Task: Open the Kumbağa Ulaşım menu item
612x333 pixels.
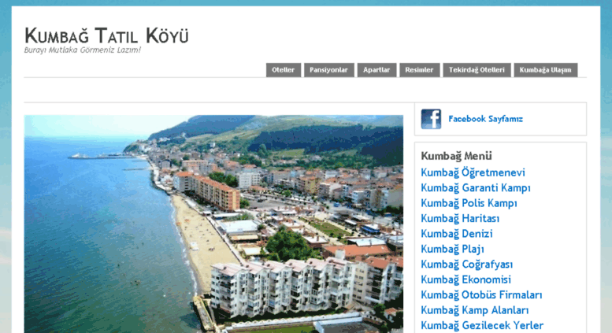Action: [545, 70]
